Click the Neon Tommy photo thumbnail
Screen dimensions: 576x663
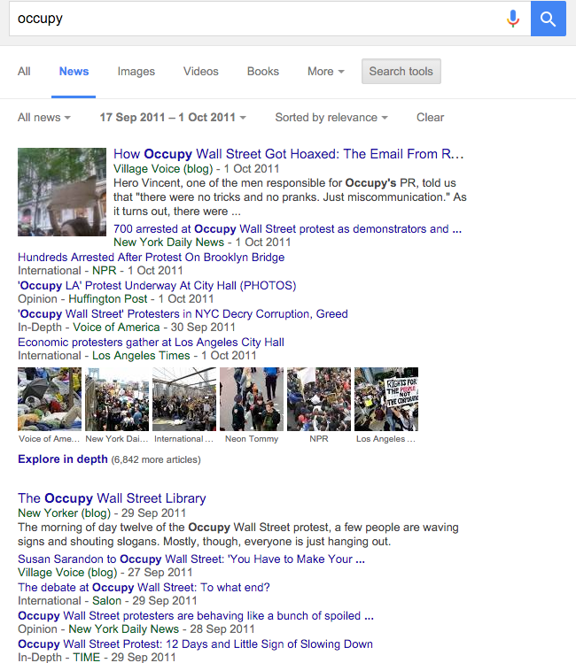point(252,399)
